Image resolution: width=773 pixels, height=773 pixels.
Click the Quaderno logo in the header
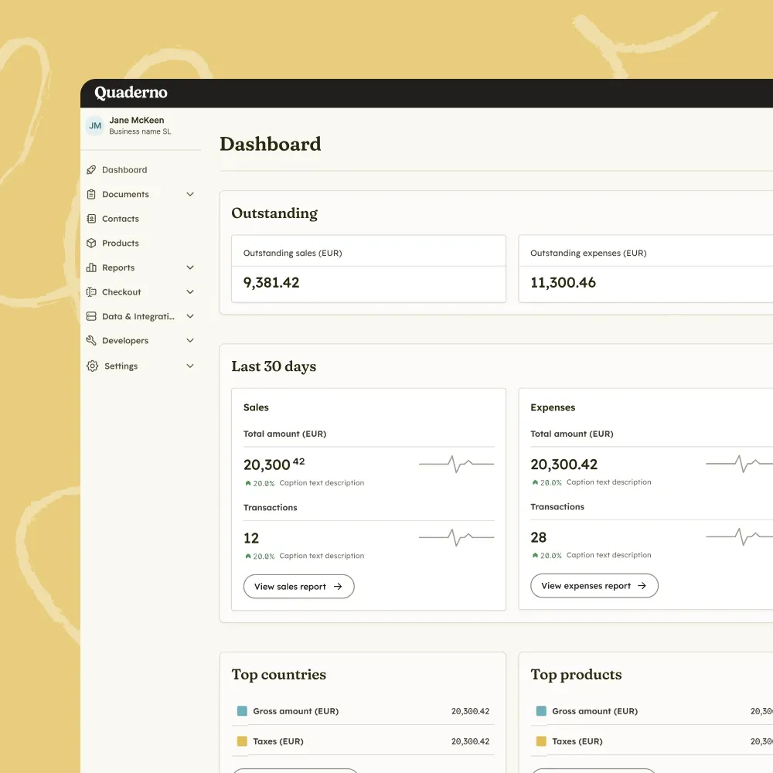pos(130,93)
